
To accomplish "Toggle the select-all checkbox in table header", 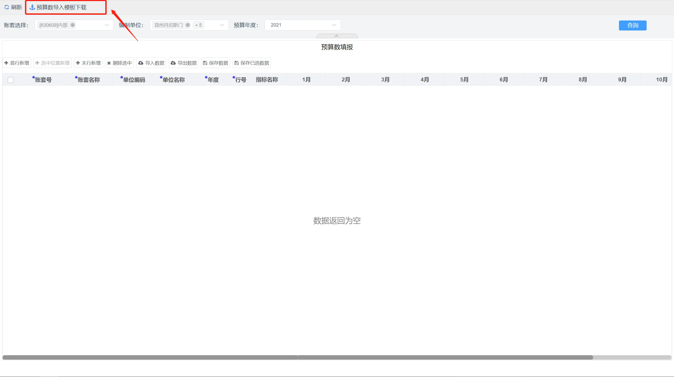I will click(11, 80).
